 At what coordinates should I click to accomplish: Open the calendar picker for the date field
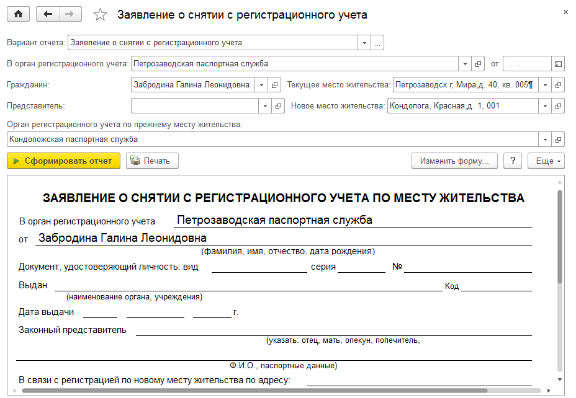pos(558,64)
